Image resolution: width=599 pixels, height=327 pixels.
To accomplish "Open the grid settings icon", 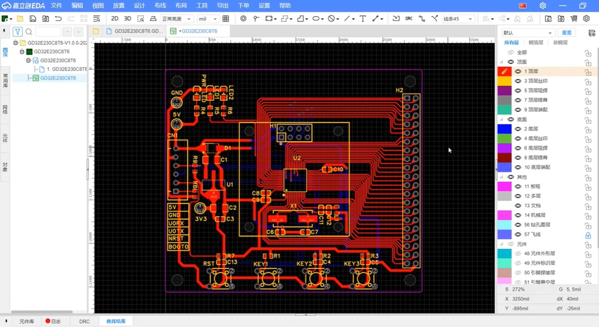I will (226, 19).
